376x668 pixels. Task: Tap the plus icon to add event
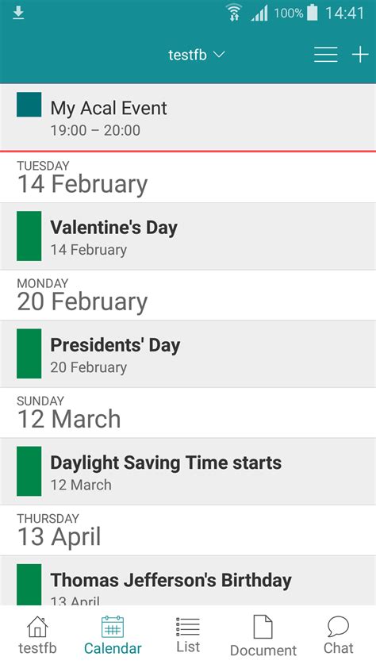pos(360,55)
